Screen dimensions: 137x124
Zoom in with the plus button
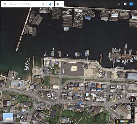click(x=133, y=113)
